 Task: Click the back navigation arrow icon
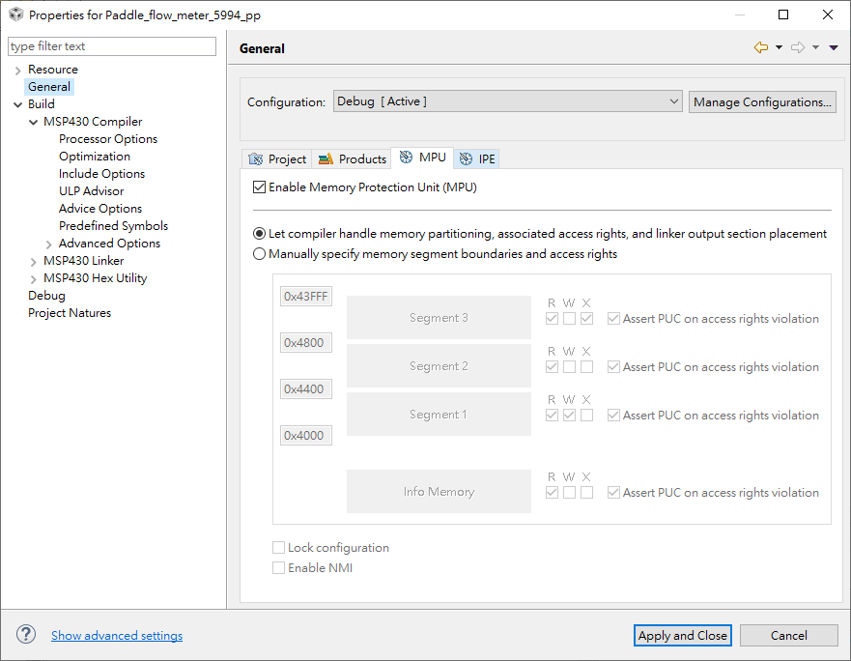[761, 47]
